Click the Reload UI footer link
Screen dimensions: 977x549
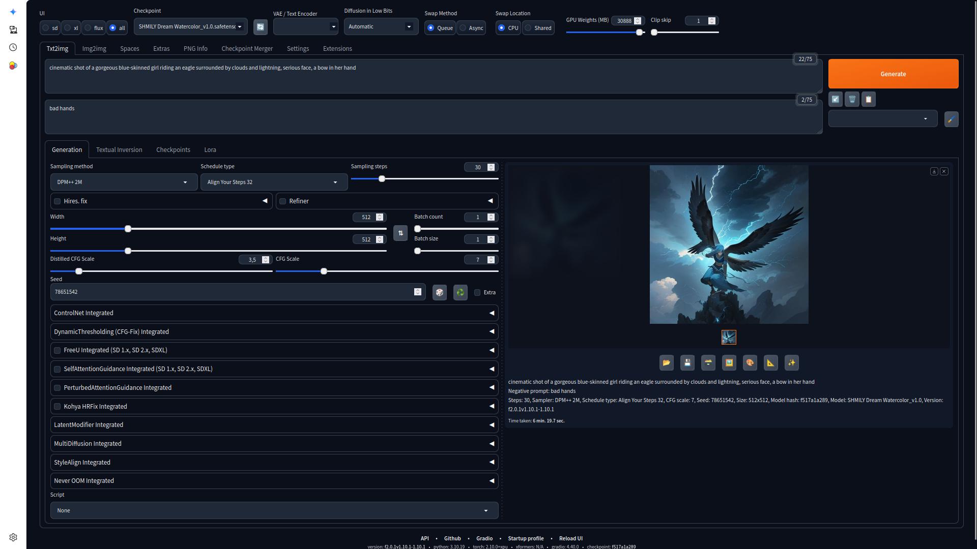point(571,538)
